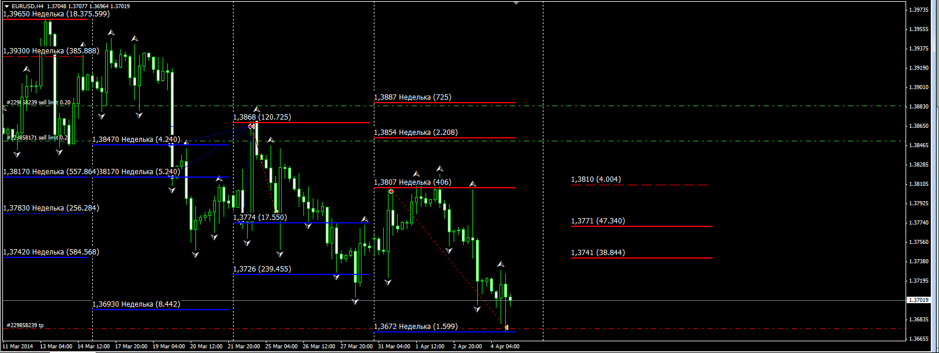This screenshot has height=353, width=939.
Task: Click the 31 Mar 04:00 time axis label
Action: pyautogui.click(x=394, y=347)
